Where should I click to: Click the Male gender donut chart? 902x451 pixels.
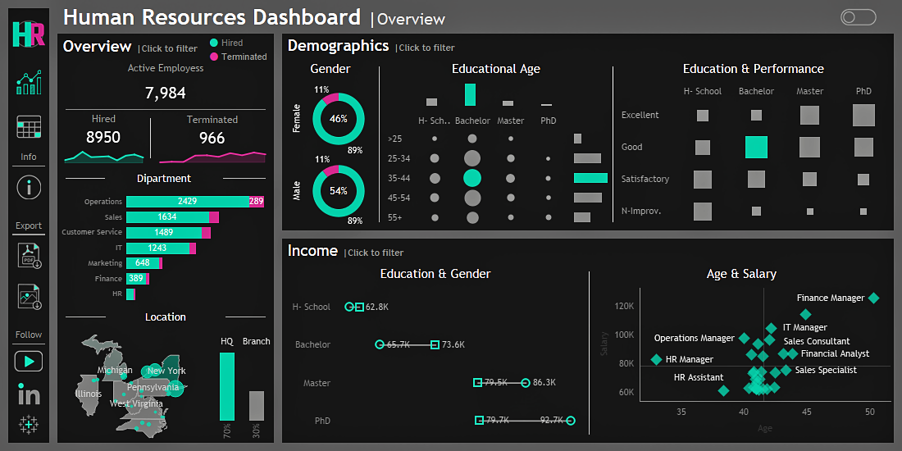(x=338, y=190)
